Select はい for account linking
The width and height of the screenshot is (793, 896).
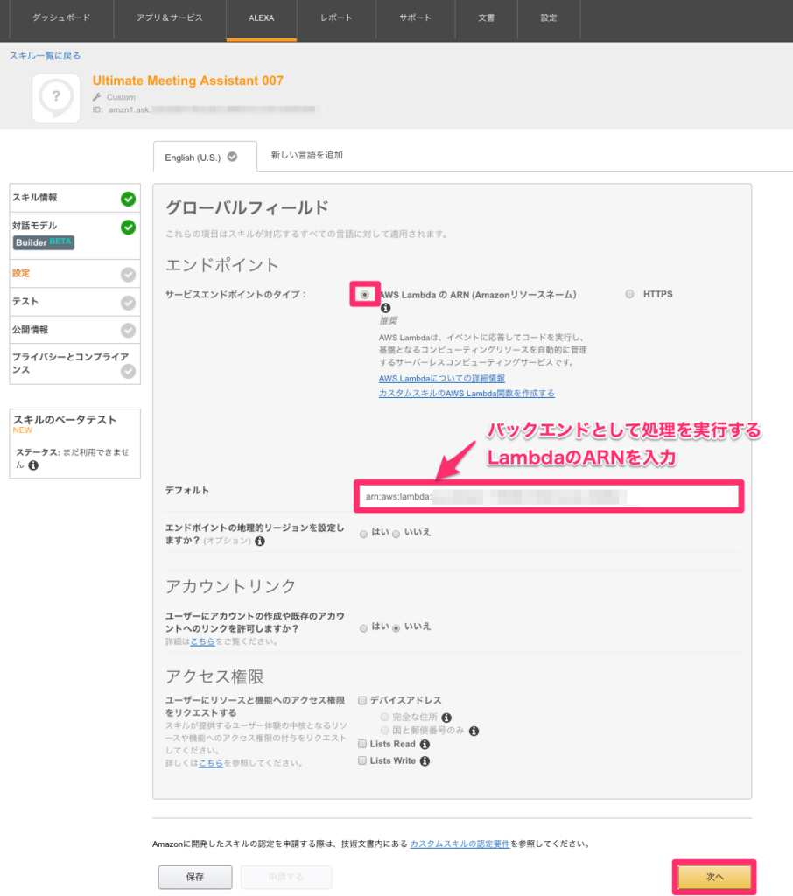click(363, 628)
